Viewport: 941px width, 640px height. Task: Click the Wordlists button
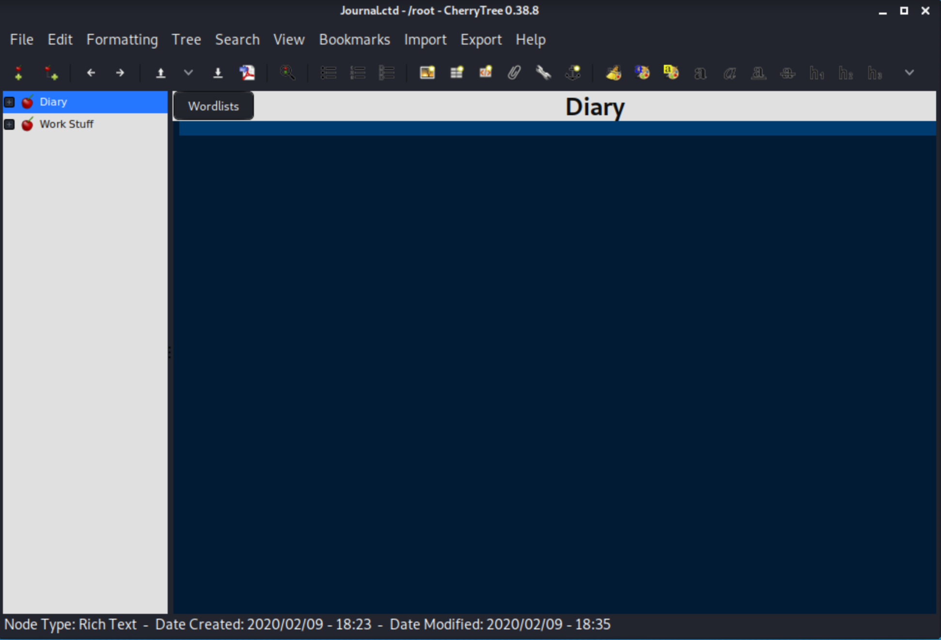point(213,106)
